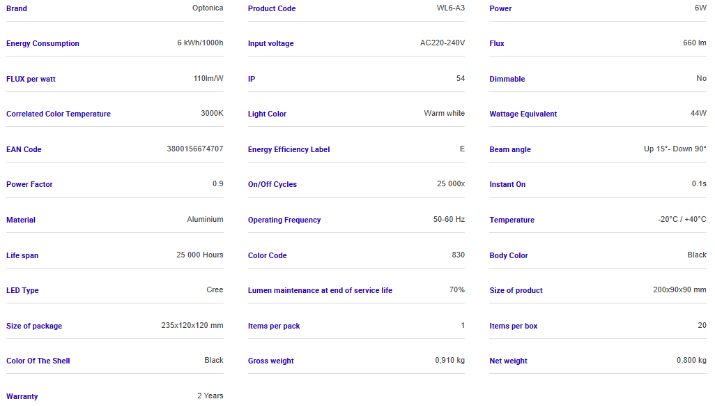
Task: Click the WL6-A3 product code value
Action: click(x=451, y=8)
